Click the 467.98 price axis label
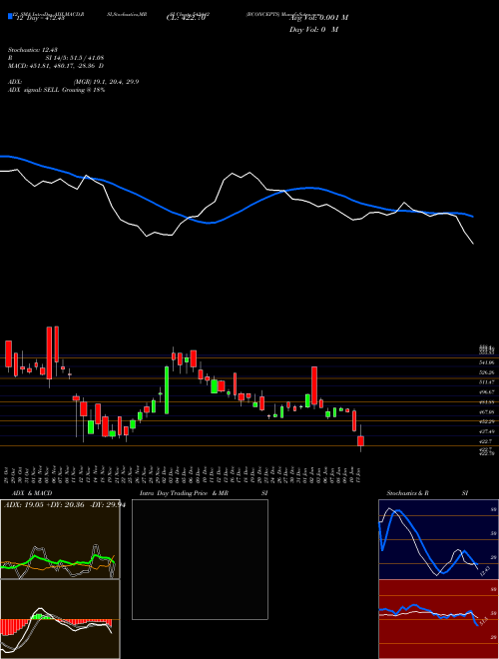This screenshot has width=499, height=659. [x=488, y=411]
